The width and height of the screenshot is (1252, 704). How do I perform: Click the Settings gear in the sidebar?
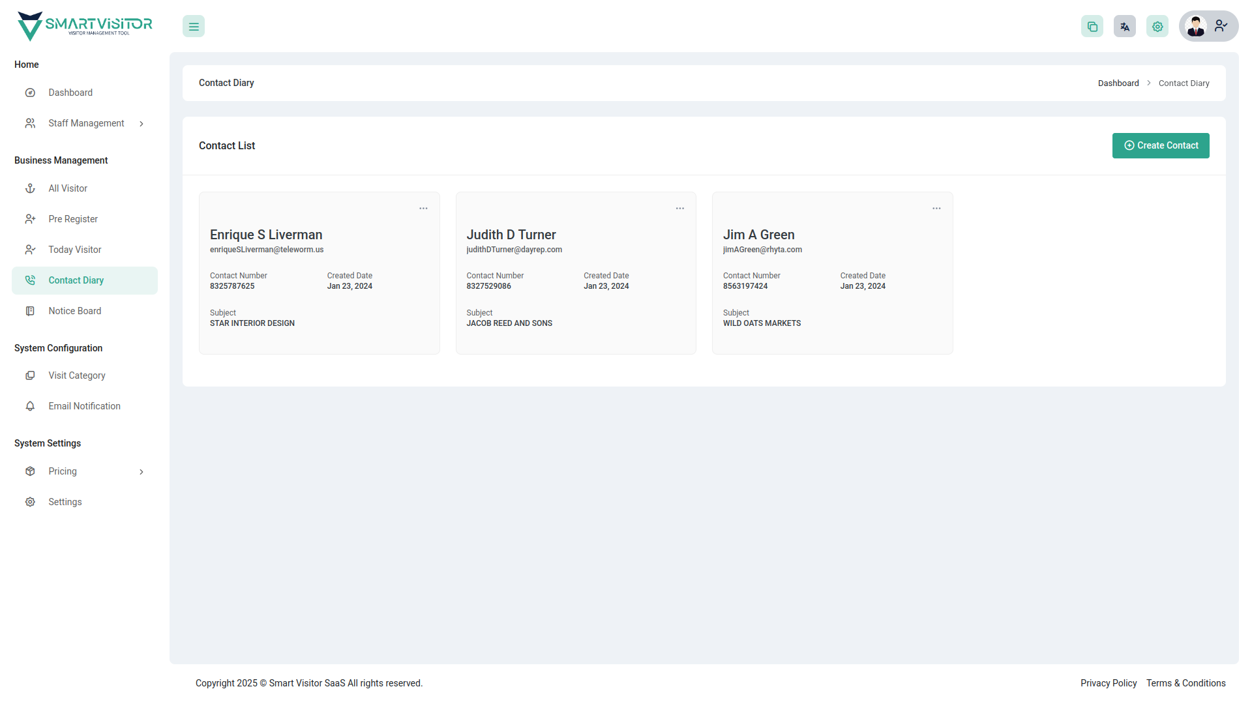coord(30,502)
